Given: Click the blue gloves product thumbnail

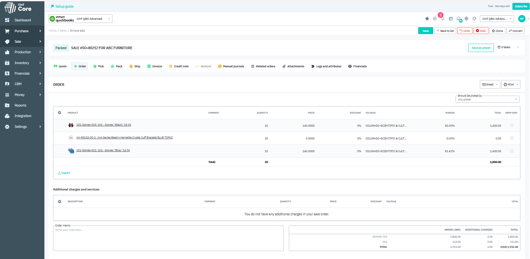Looking at the screenshot, I should (71, 151).
